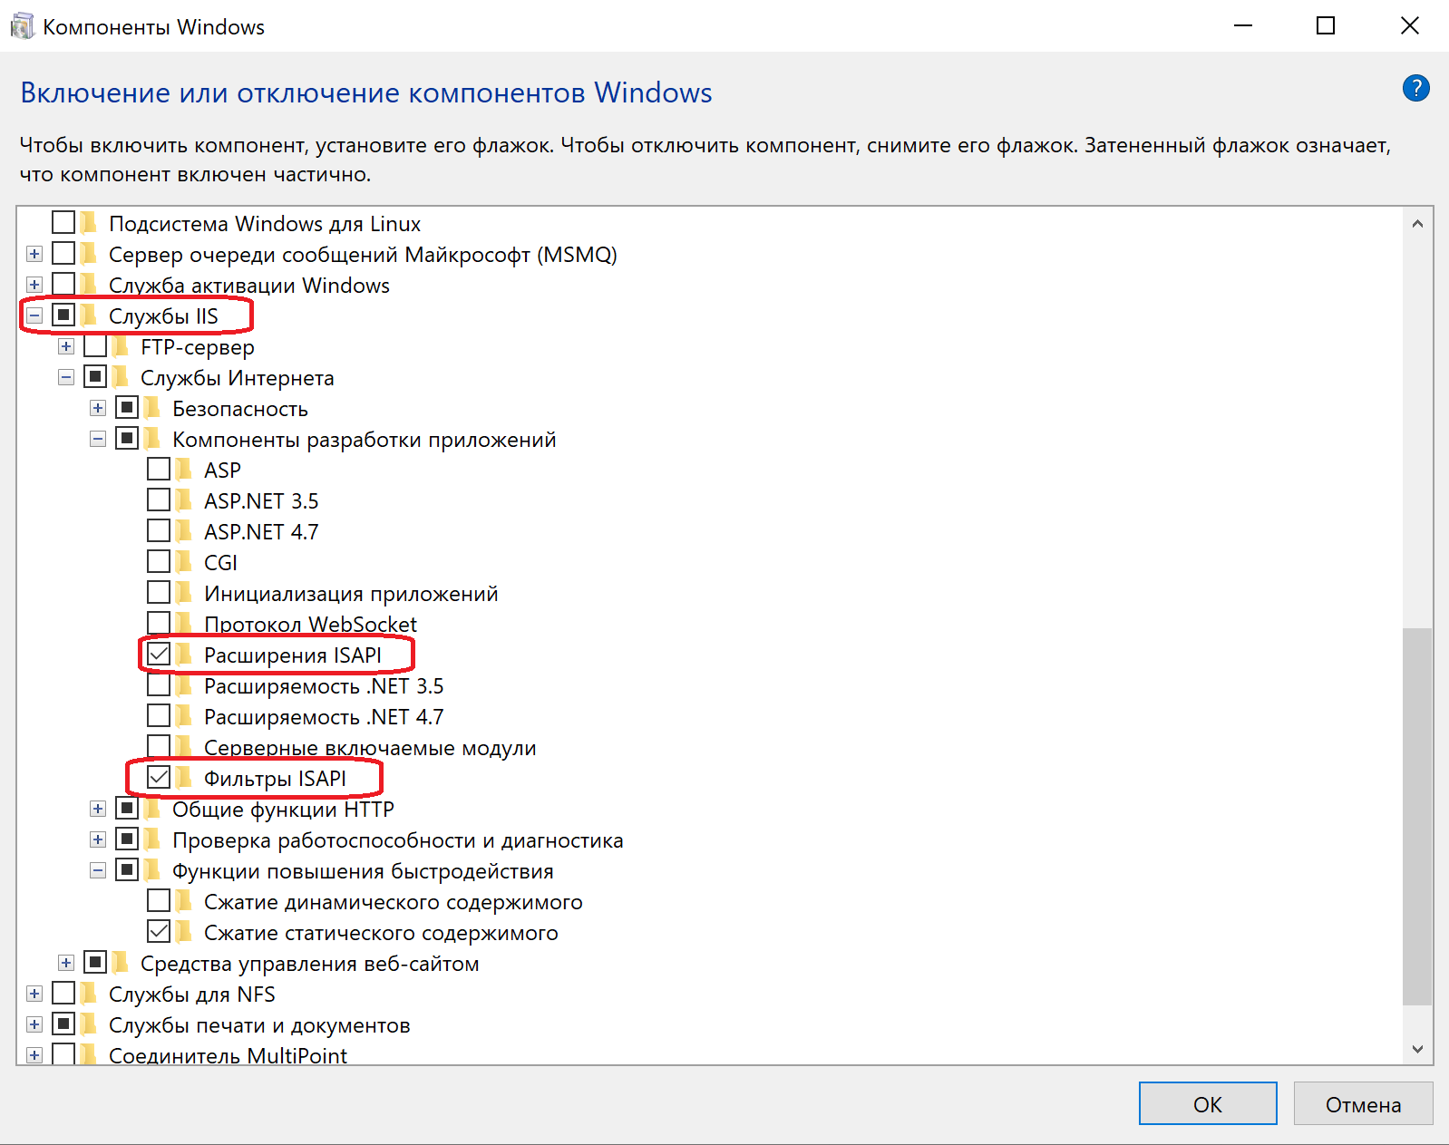
Task: Select the folder icon beside CGI
Action: 183,563
